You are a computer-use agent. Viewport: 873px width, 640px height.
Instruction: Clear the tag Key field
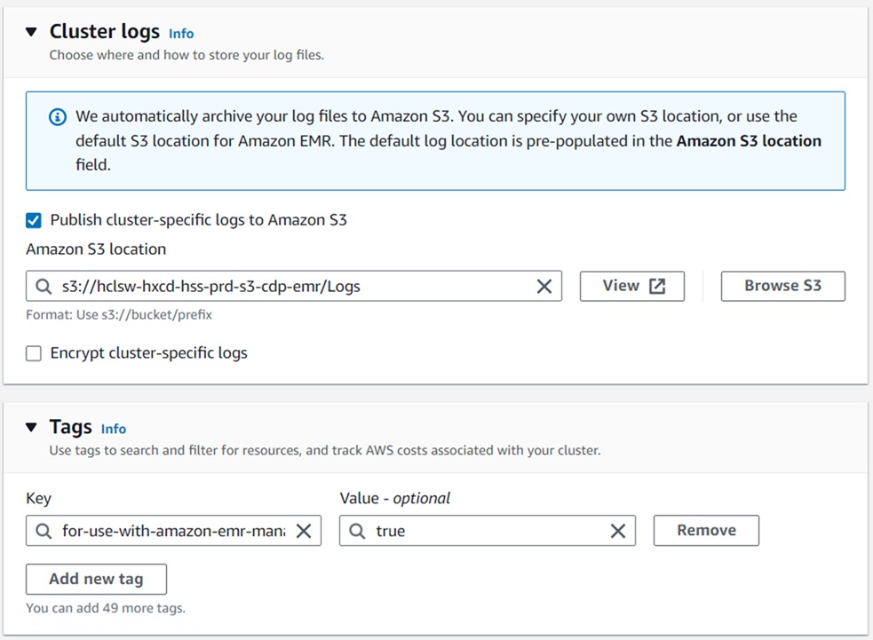(304, 531)
